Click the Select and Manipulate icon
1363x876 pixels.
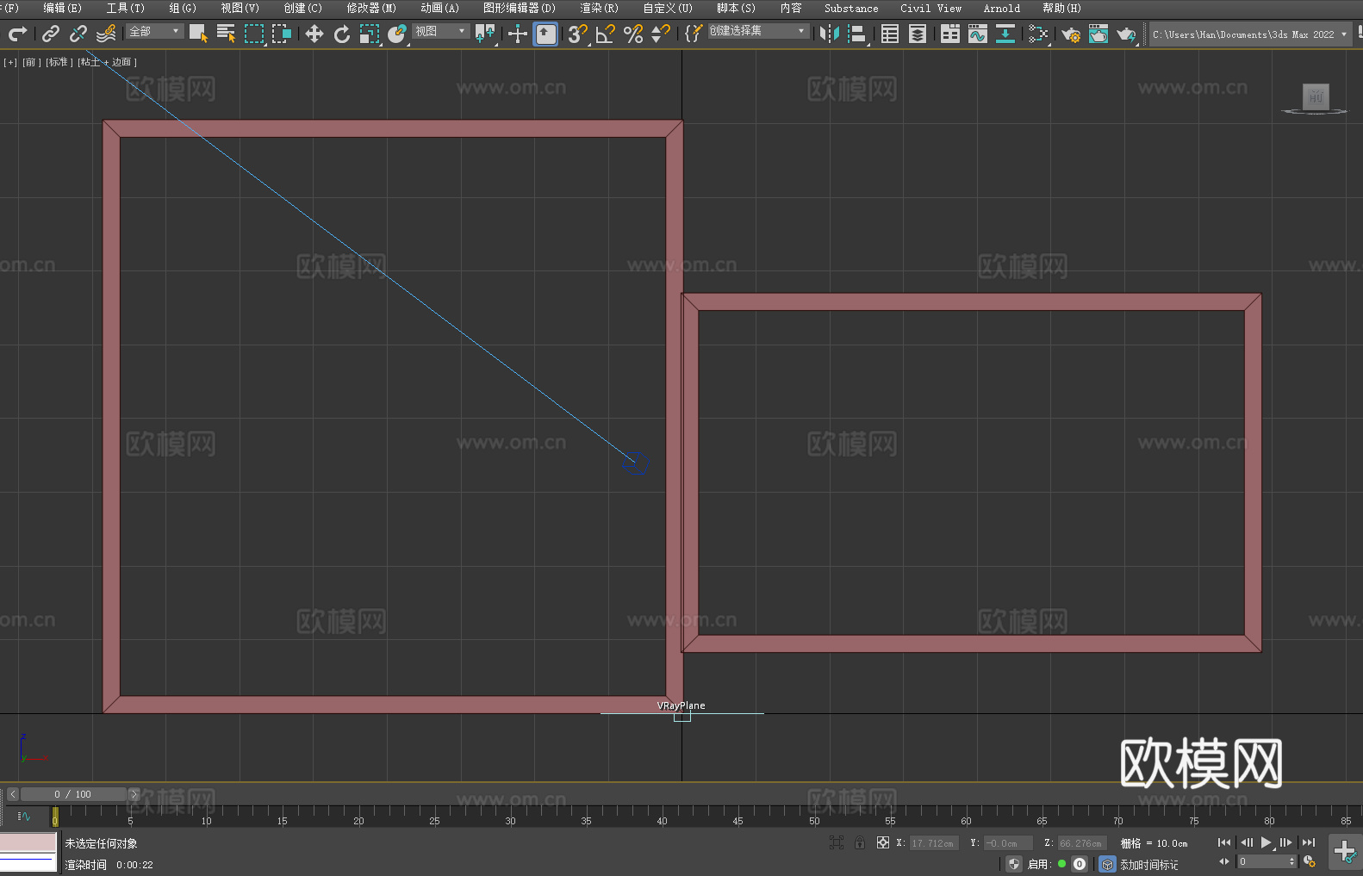pyautogui.click(x=517, y=34)
